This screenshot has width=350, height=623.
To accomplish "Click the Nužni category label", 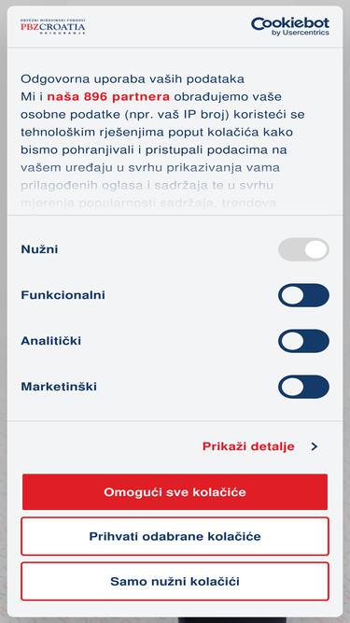I will 39,249.
